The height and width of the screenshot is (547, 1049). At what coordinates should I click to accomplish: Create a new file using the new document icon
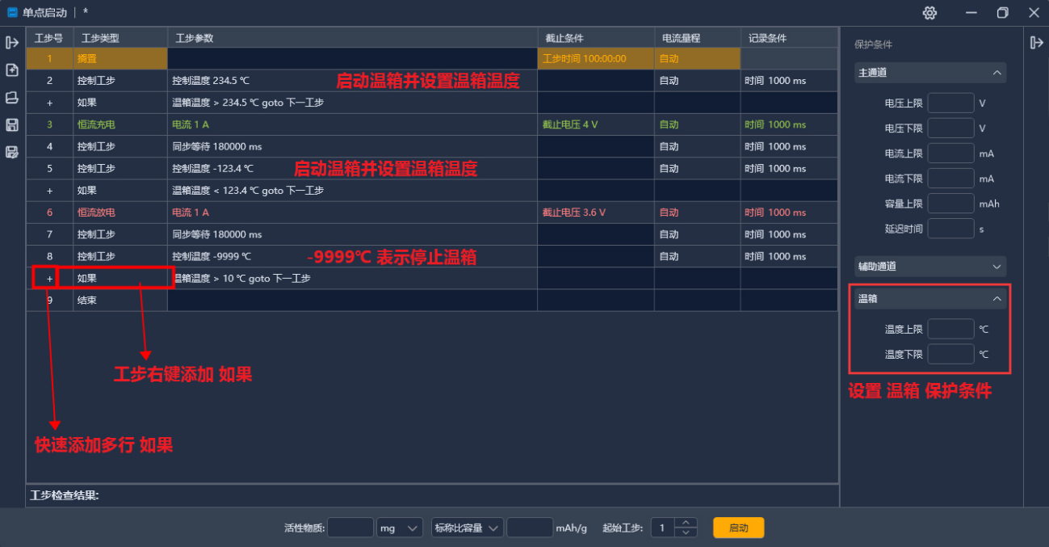coord(13,71)
